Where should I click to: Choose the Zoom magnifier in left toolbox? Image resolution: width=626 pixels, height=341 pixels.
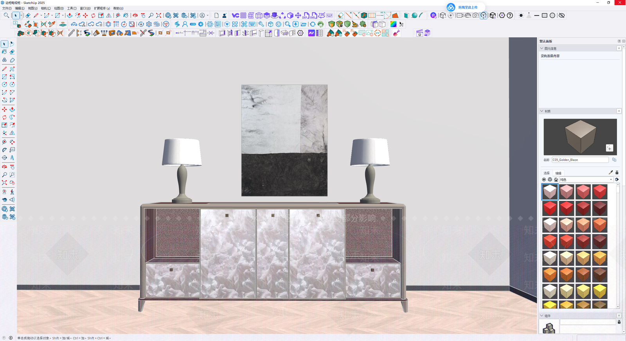(4, 175)
